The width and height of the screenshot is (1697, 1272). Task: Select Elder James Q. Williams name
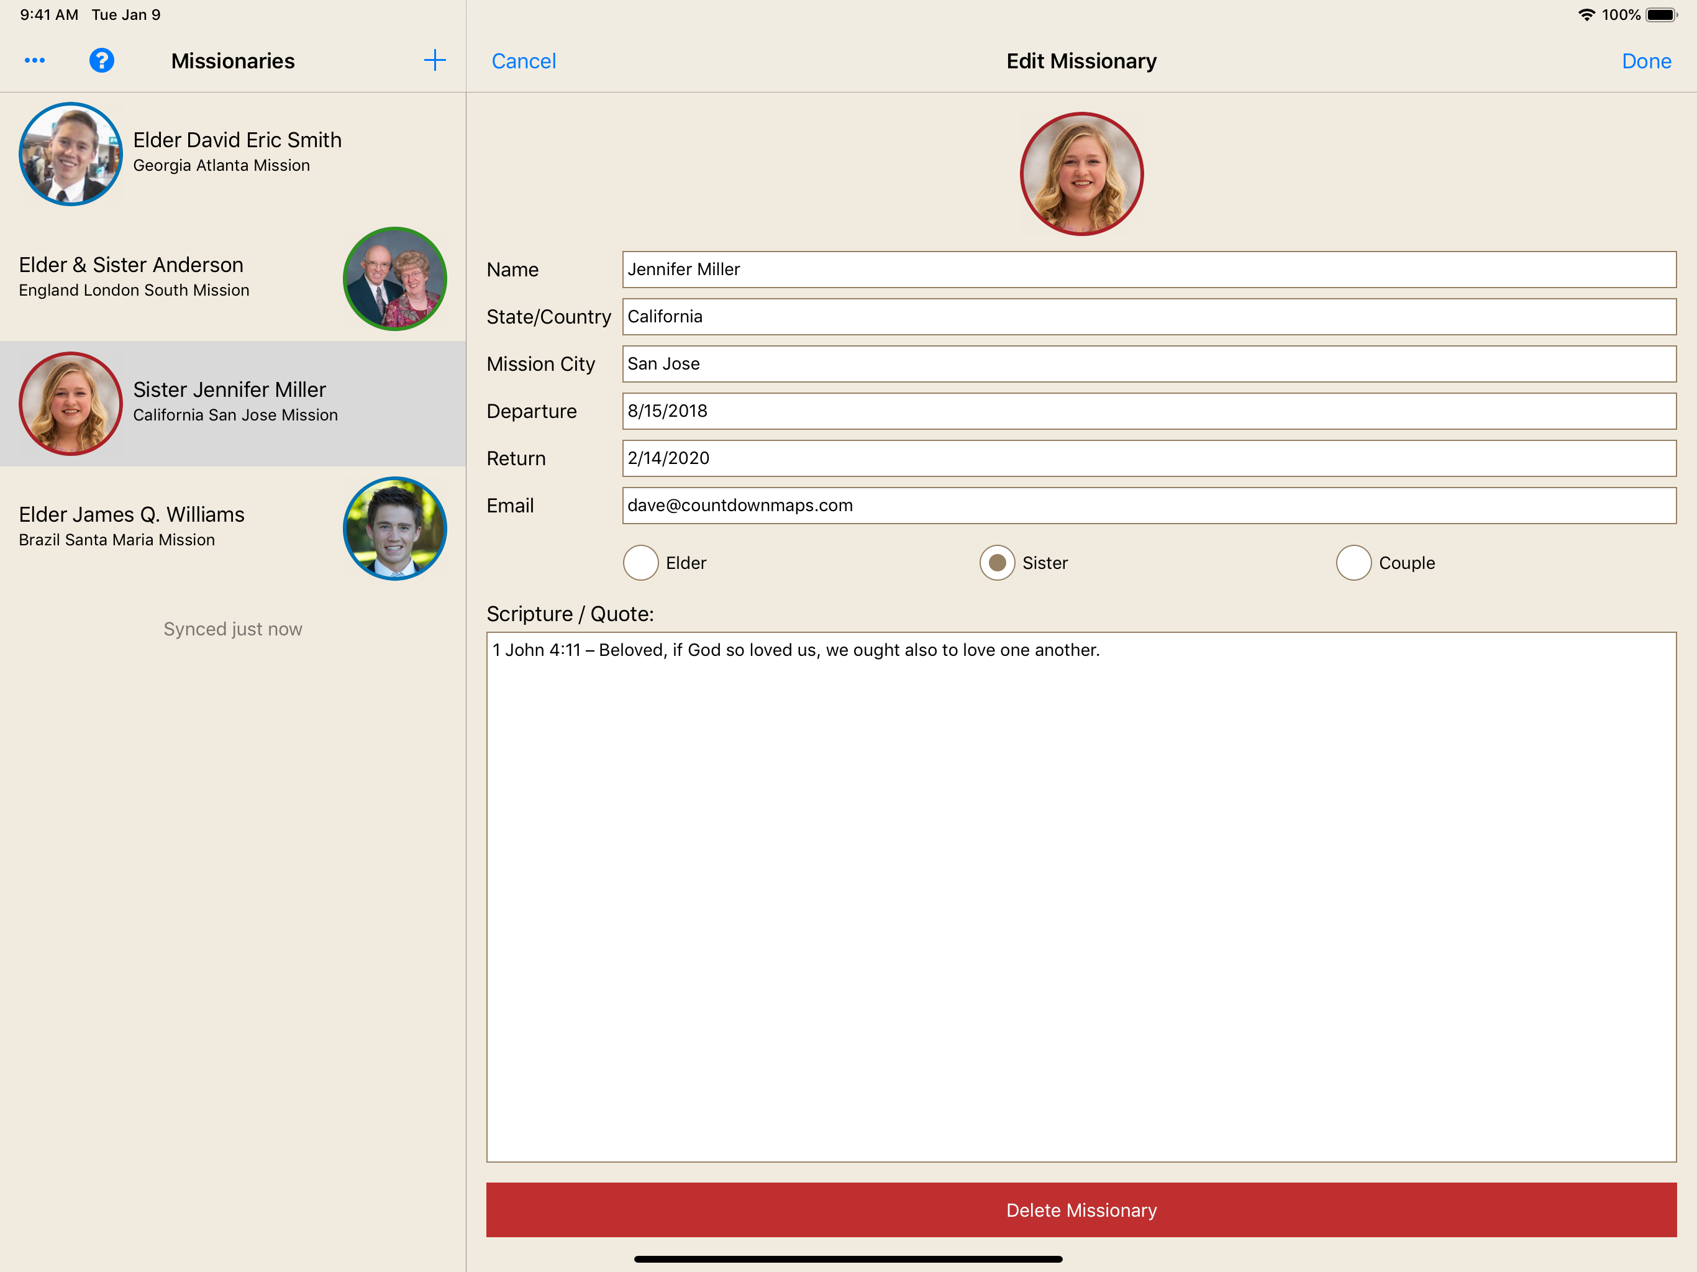(131, 514)
